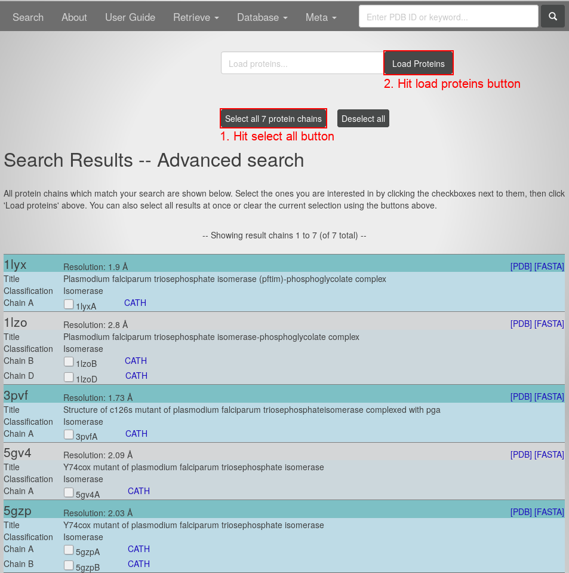569x573 pixels.
Task: Tick the 1lyxA chain checkbox
Action: [69, 304]
